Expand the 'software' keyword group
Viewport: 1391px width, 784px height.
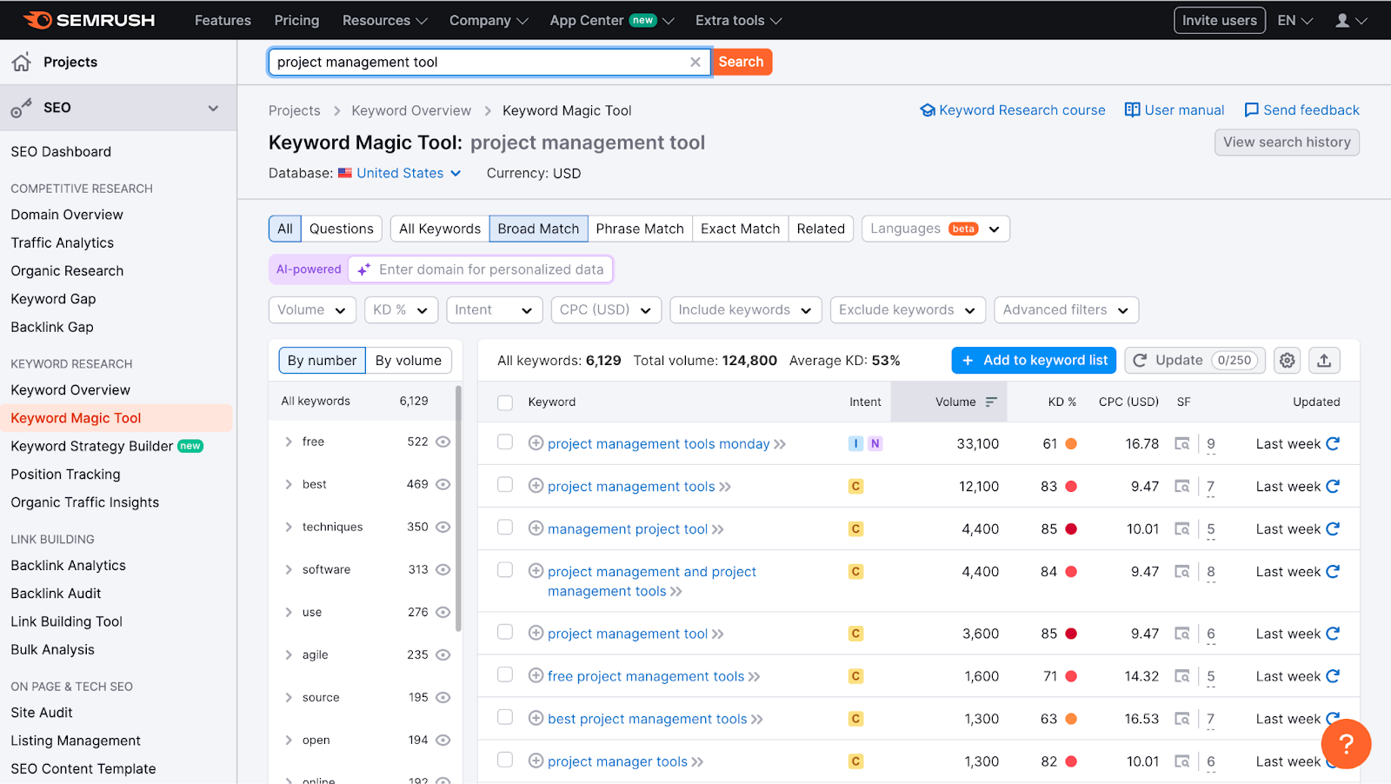point(290,569)
